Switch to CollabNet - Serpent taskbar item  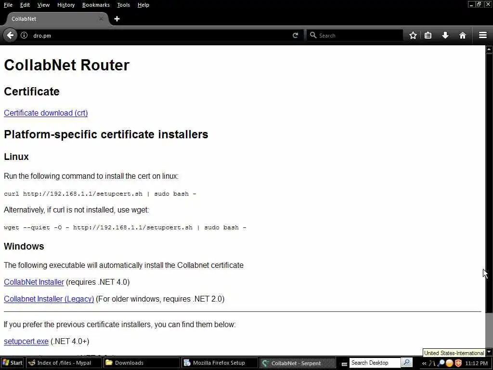point(298,363)
